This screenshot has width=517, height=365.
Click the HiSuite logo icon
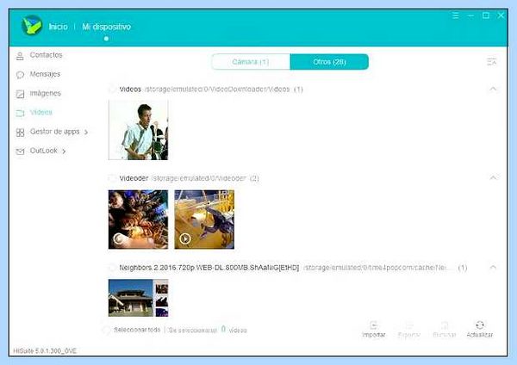coord(32,25)
